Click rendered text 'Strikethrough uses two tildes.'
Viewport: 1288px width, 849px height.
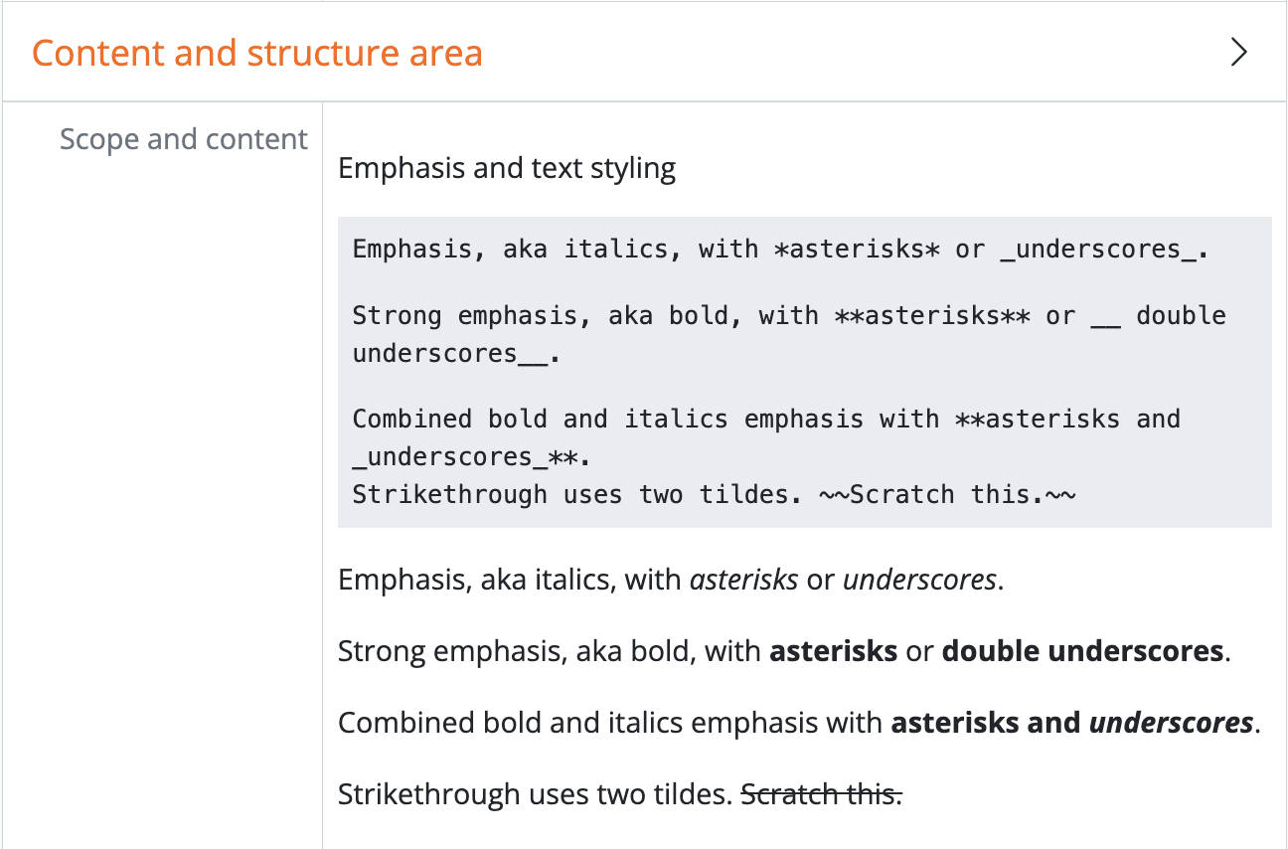pos(535,794)
